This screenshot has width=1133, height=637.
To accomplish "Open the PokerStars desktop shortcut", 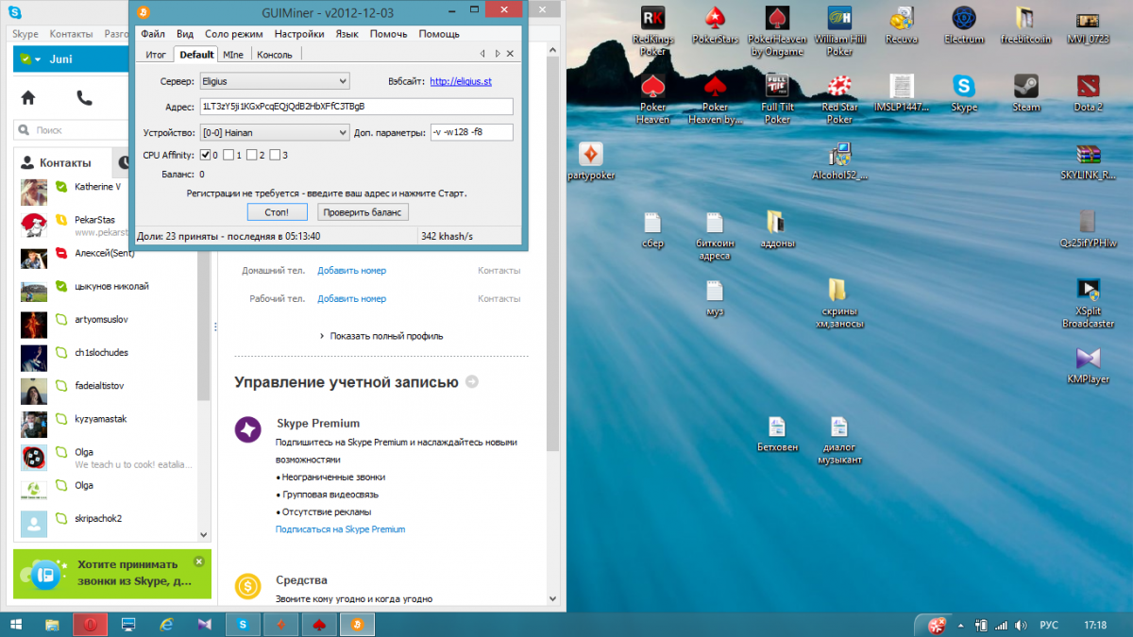I will point(715,25).
